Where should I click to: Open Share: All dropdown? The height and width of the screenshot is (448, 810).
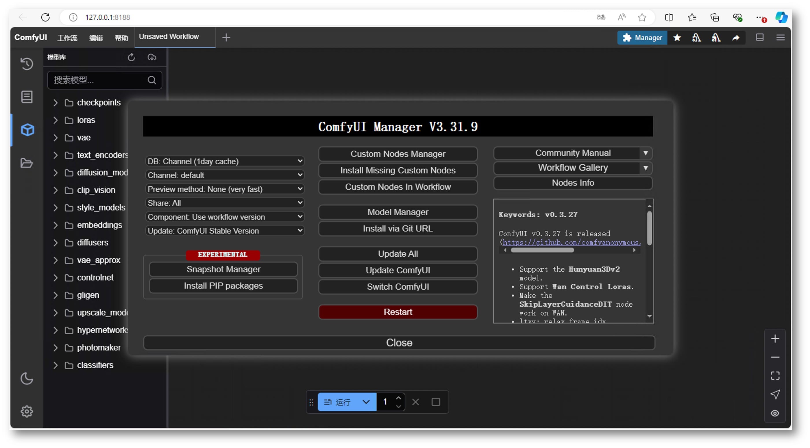coord(225,203)
